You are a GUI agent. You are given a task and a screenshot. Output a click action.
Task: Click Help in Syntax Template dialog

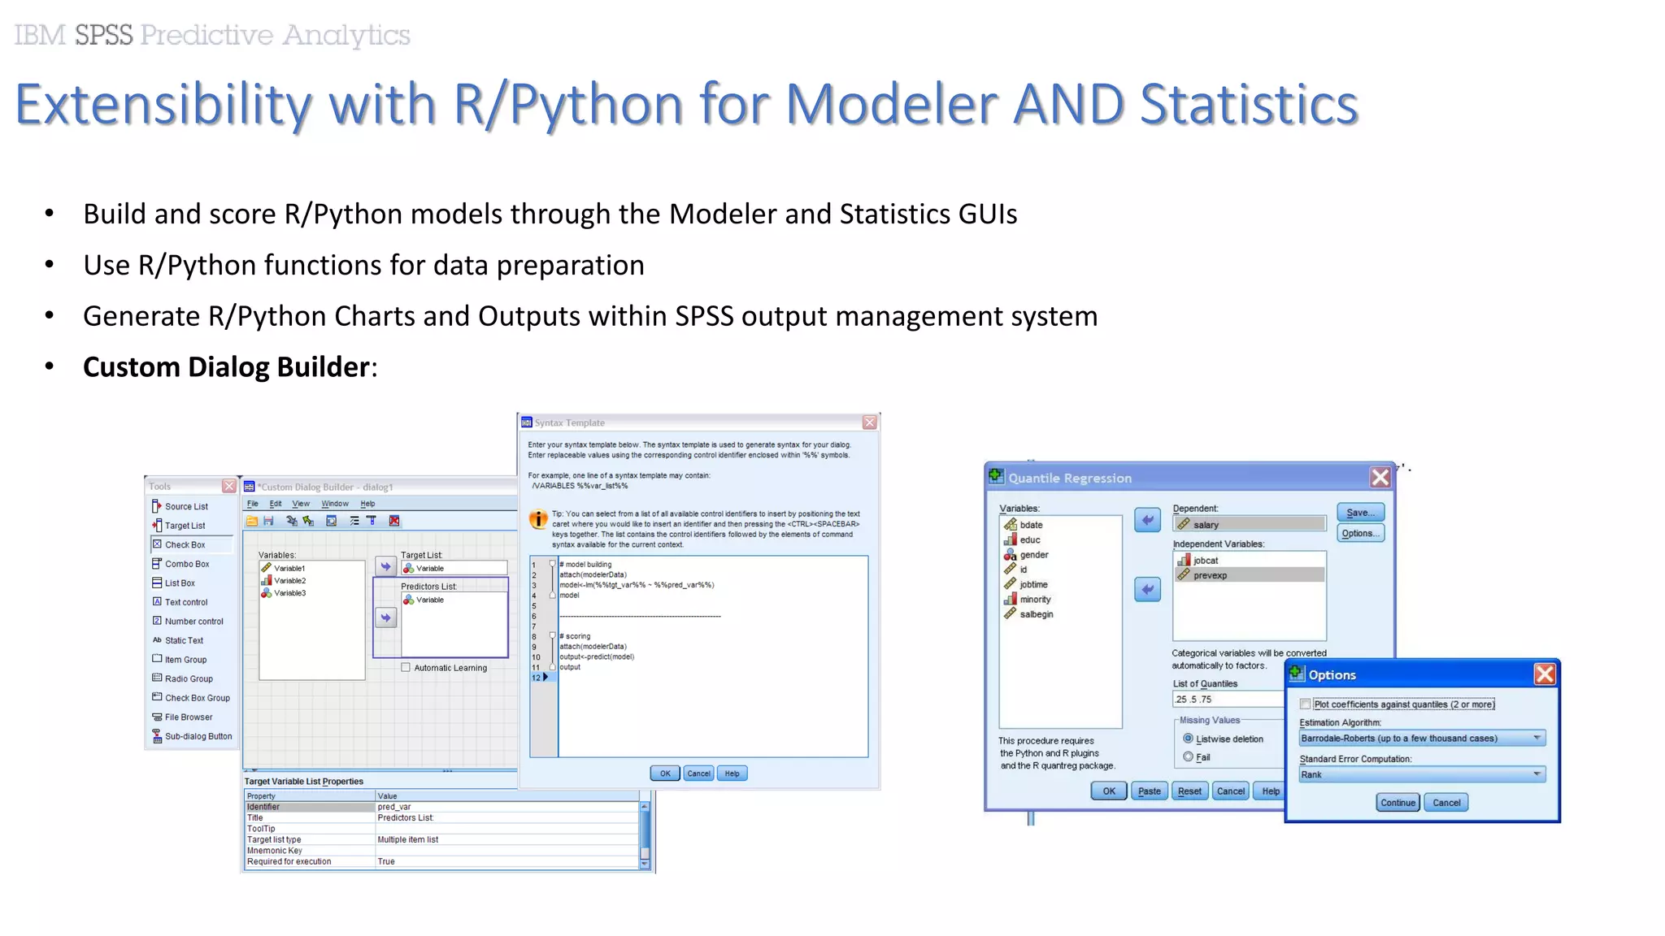pos(732,773)
